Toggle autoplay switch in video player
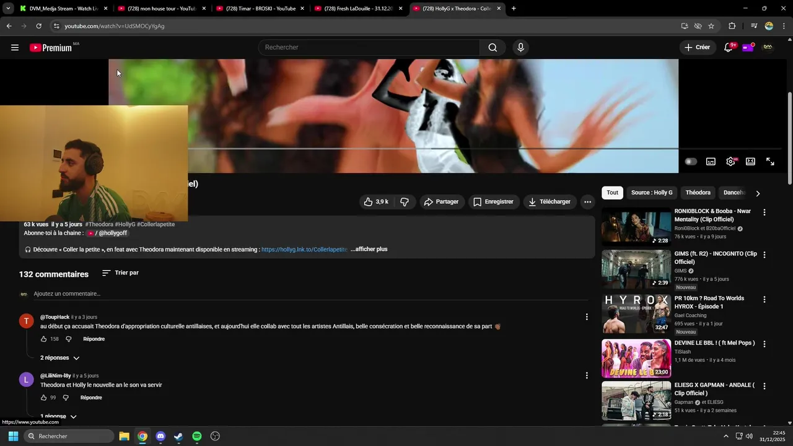 [x=691, y=162]
